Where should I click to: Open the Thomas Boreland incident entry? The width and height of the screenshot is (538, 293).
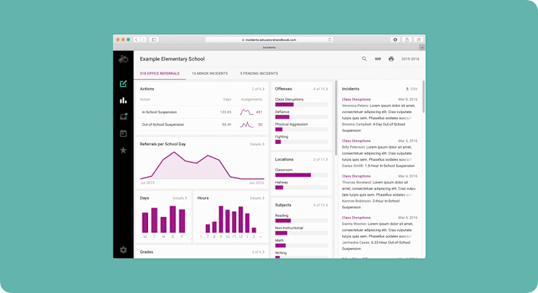pyautogui.click(x=379, y=192)
